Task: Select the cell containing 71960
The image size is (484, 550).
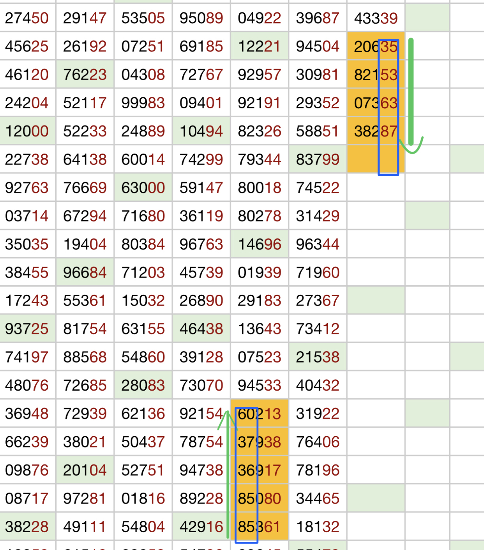Action: click(318, 272)
